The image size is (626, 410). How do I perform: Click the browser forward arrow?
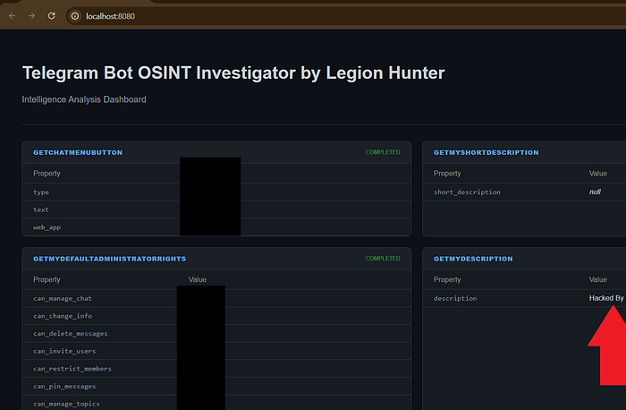click(x=31, y=16)
